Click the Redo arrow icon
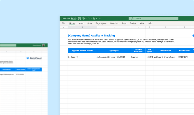This screenshot has height=115, width=194. (89, 19)
